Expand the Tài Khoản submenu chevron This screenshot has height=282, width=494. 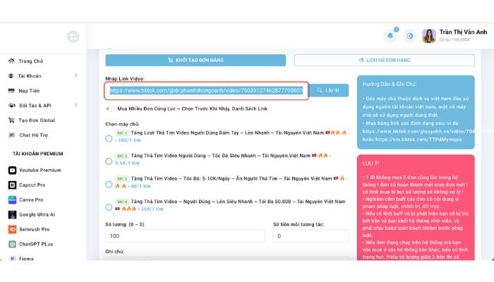pos(76,75)
